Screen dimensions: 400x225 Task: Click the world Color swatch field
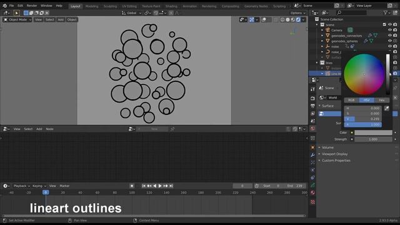tap(373, 132)
